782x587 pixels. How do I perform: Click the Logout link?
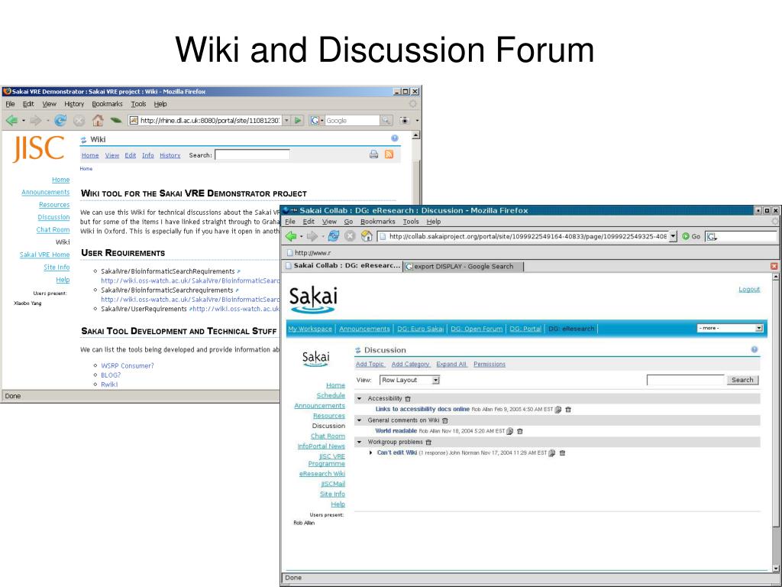point(749,290)
